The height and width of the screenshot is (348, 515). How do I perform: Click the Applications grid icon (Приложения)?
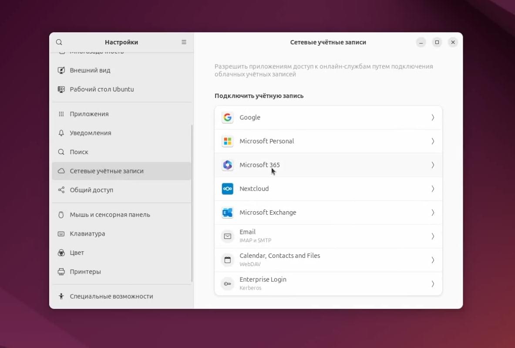[61, 114]
